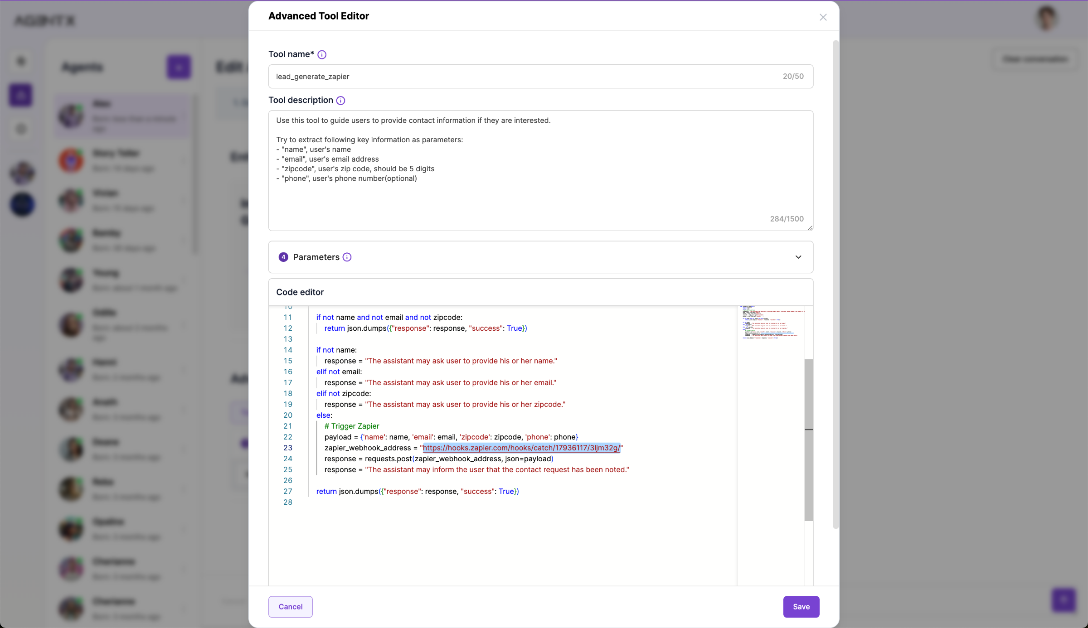Select the highlighted Zapier webhook URL in code

pos(521,448)
